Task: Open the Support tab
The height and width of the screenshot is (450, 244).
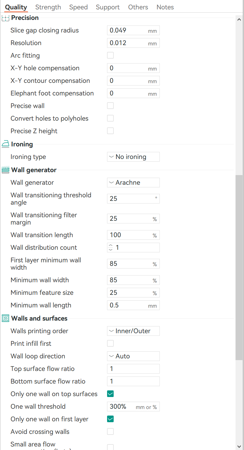Action: [x=108, y=7]
